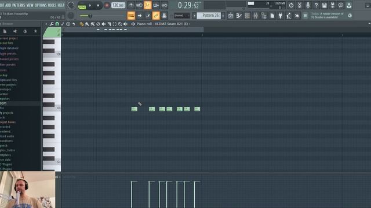The image size is (371, 208).
Task: Select the Slice tool in piano roll
Action: point(109,24)
